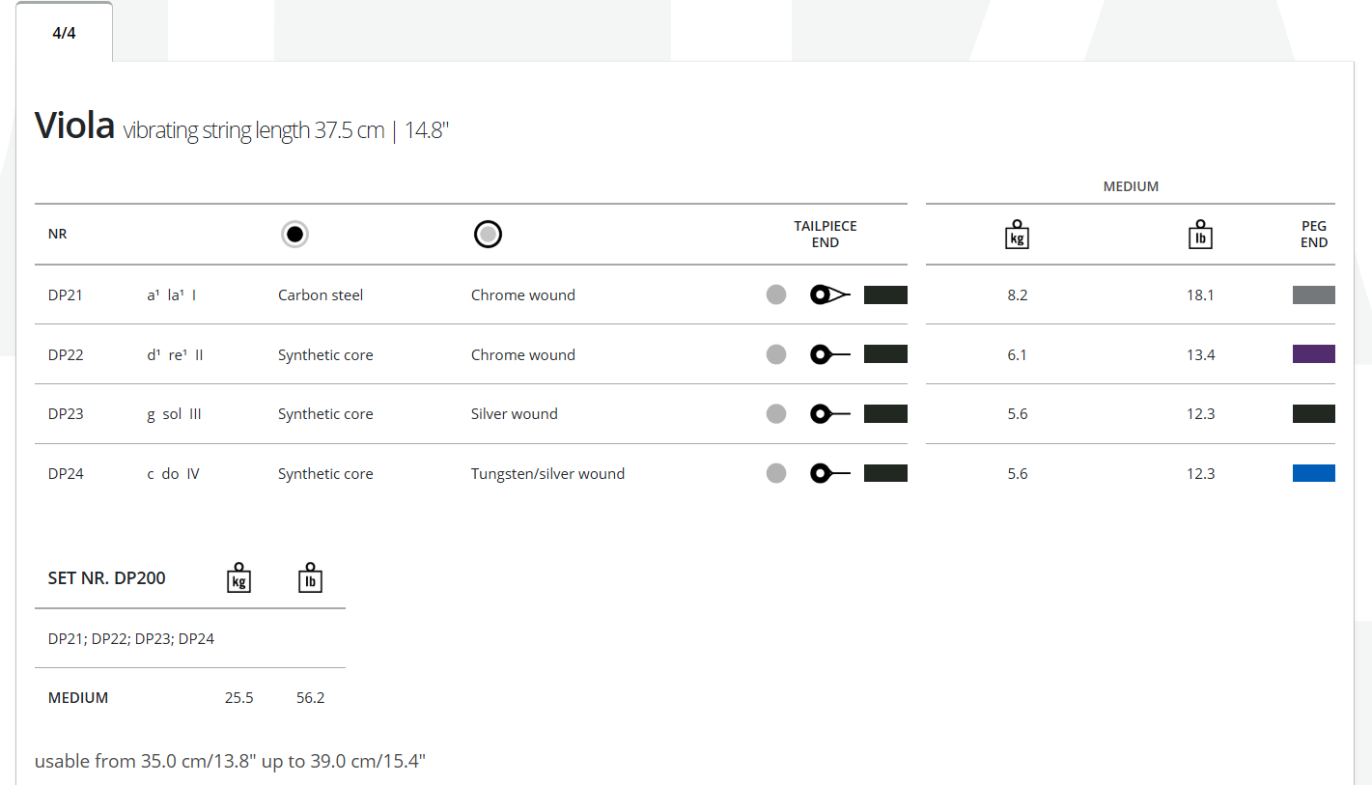Click the gray peg end swatch for DP21
This screenshot has width=1372, height=785.
click(x=1313, y=295)
